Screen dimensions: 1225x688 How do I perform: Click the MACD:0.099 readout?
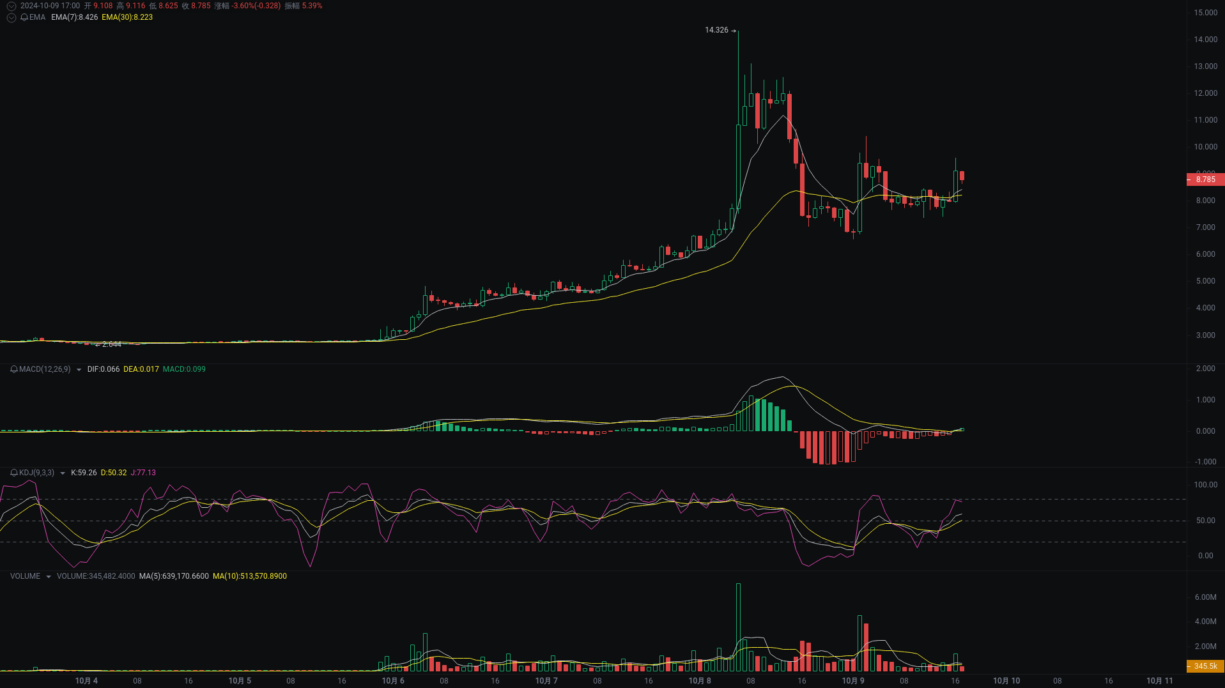pyautogui.click(x=184, y=369)
